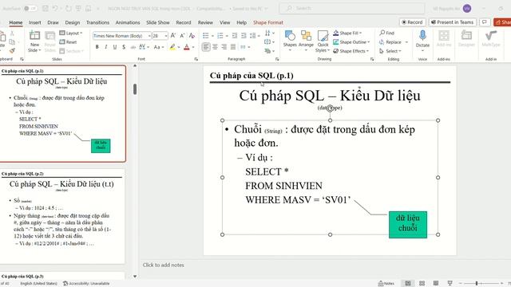Increase list indent level
Screen dimensions: 511x287
point(244,35)
